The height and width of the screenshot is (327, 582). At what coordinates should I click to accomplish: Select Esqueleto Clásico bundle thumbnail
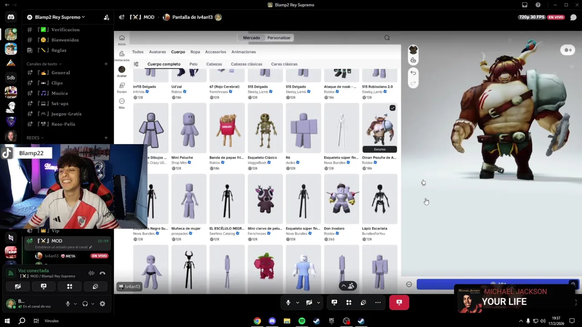coord(265,129)
